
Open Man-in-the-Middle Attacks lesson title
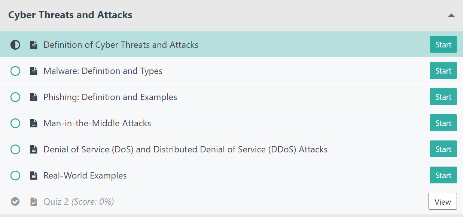click(x=97, y=123)
